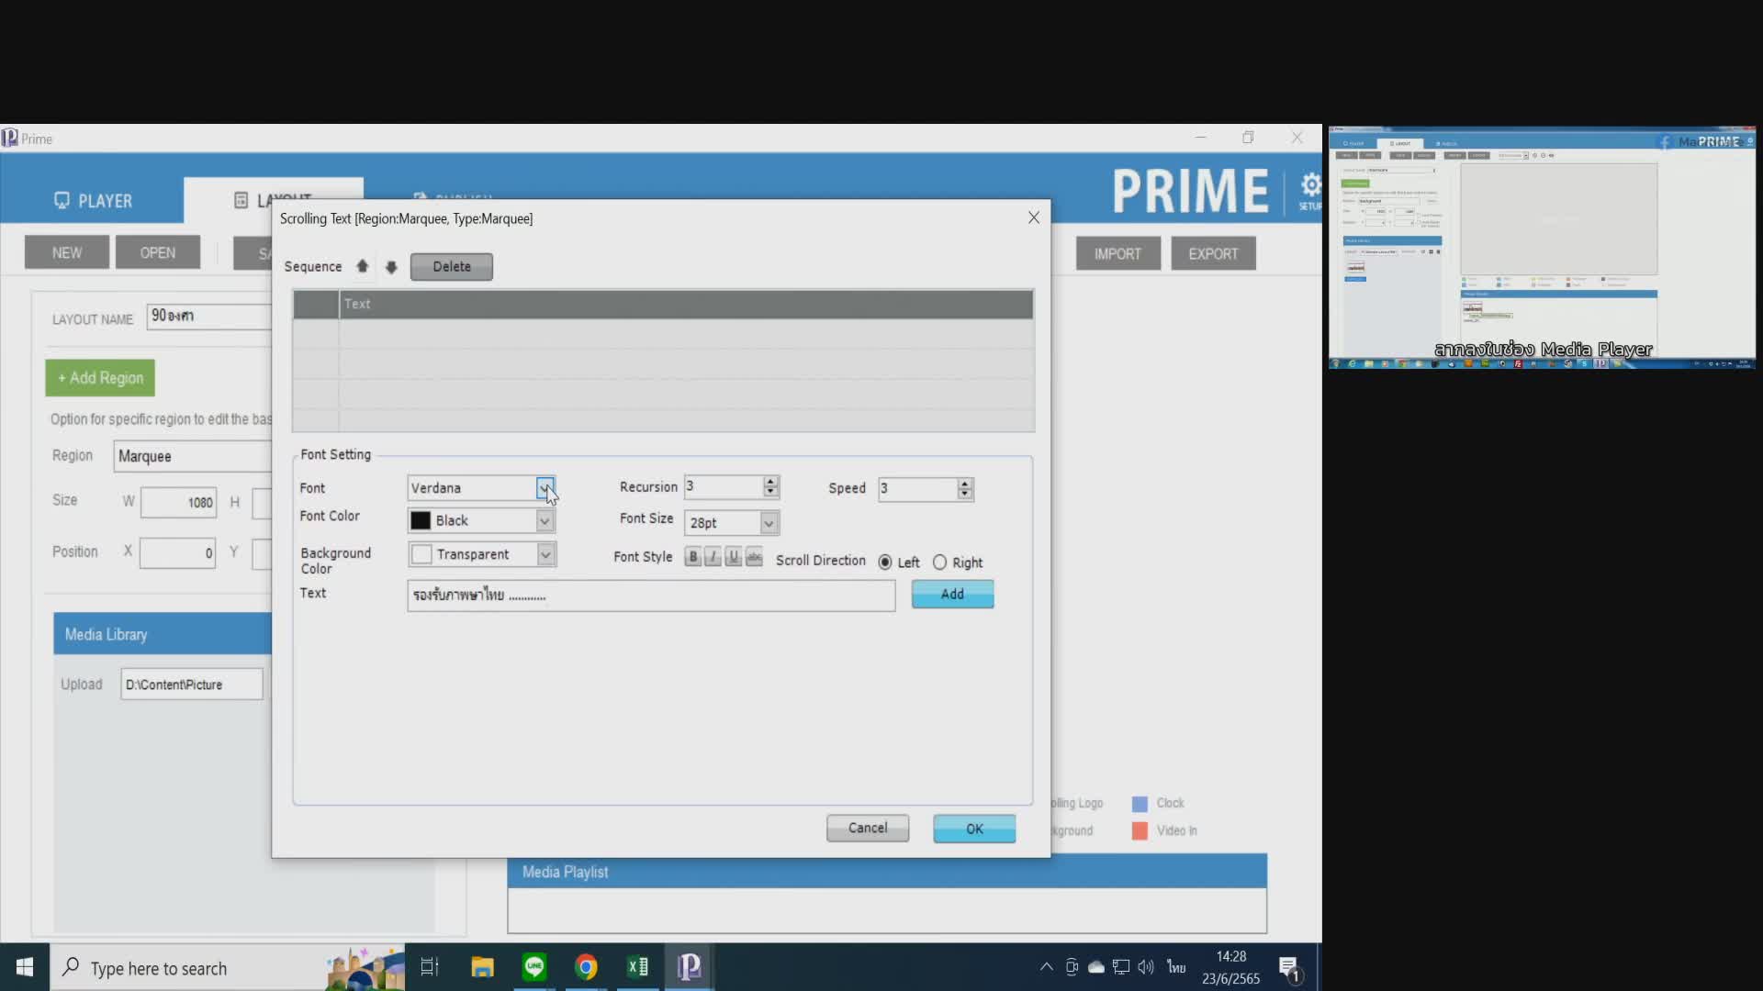
Task: Close the Scrolling Text dialog
Action: [1034, 218]
